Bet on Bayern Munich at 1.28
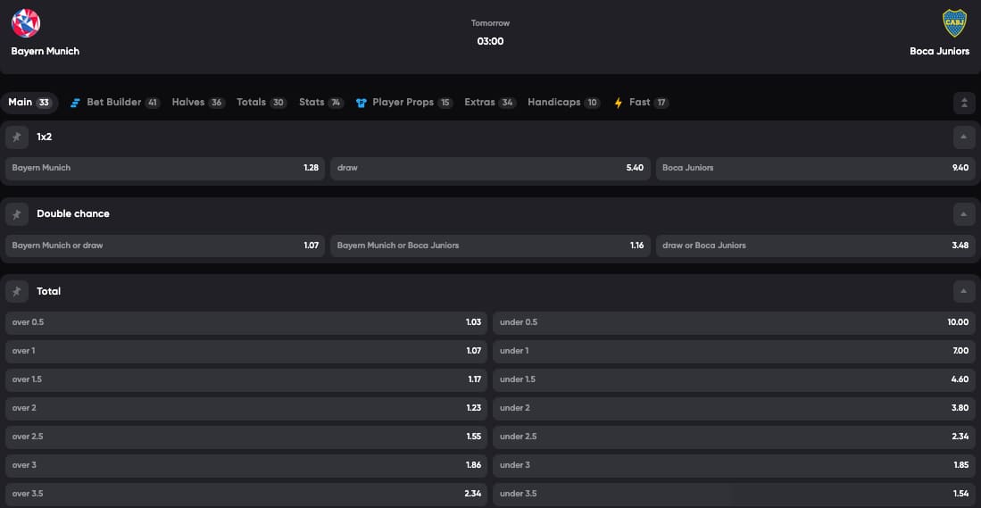The height and width of the screenshot is (508, 981). pyautogui.click(x=165, y=169)
